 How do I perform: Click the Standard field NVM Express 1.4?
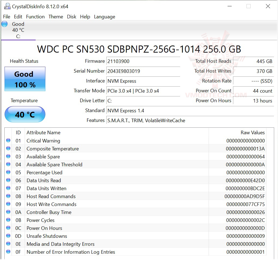click(x=190, y=111)
